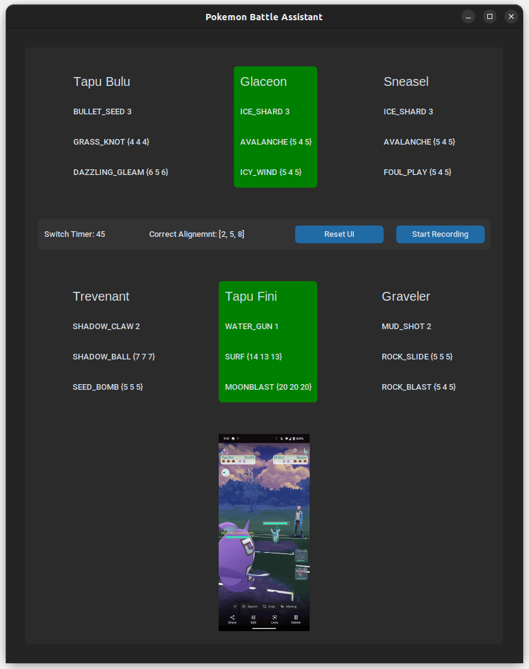Click Sneasel's ICE_SHARD 3 move
Image resolution: width=529 pixels, height=669 pixels.
coord(408,112)
